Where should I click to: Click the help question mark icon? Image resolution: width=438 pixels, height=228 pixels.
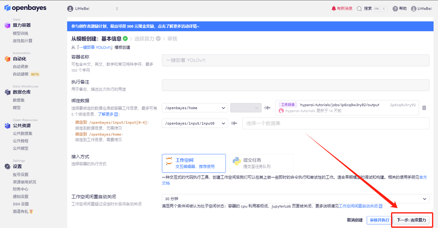pyautogui.click(x=395, y=9)
